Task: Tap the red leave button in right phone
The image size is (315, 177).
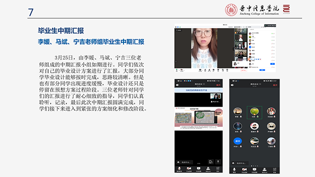Action: pos(275,85)
